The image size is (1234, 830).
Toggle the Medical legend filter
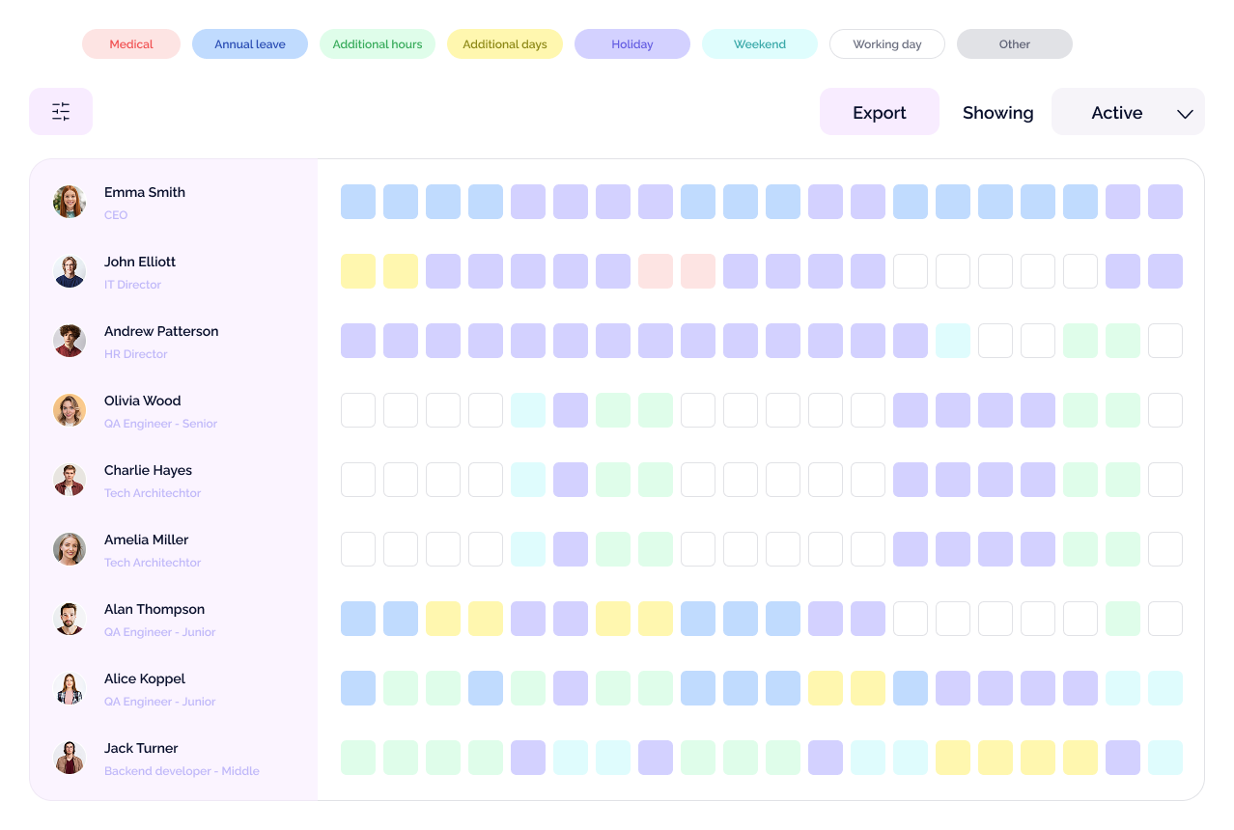pyautogui.click(x=131, y=44)
